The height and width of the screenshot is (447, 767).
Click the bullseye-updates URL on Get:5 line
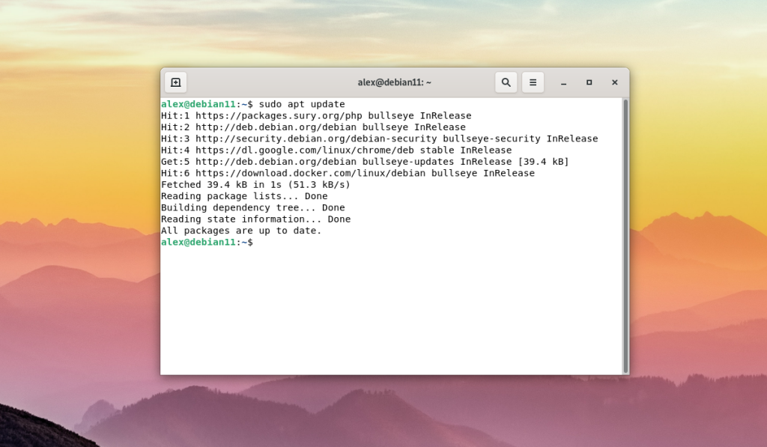click(x=276, y=162)
